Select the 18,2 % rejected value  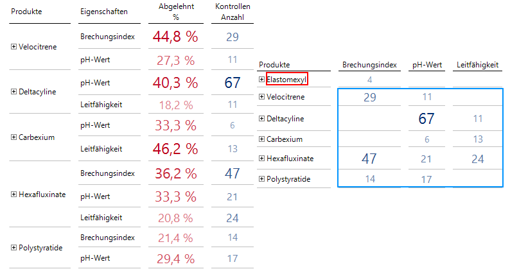pos(175,105)
